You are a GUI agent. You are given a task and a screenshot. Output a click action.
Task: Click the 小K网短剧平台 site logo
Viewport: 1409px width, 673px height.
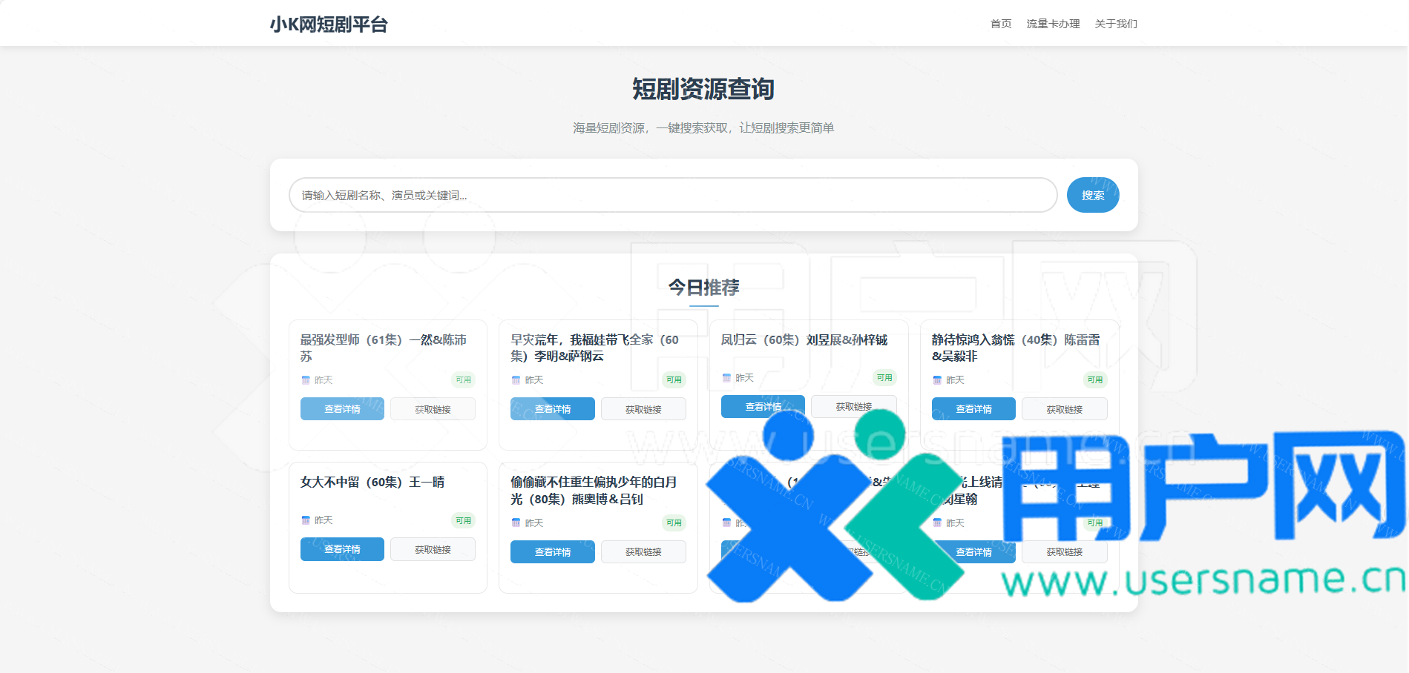329,24
